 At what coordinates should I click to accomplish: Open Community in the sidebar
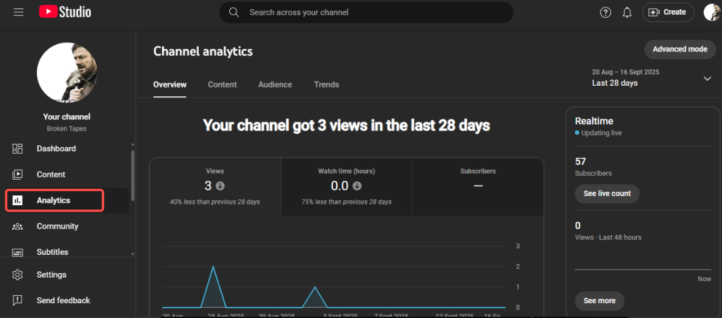tap(57, 226)
